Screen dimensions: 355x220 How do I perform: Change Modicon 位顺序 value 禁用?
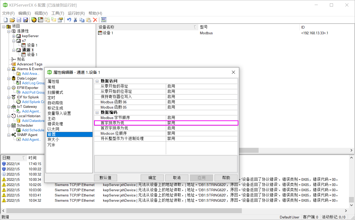point(202,133)
